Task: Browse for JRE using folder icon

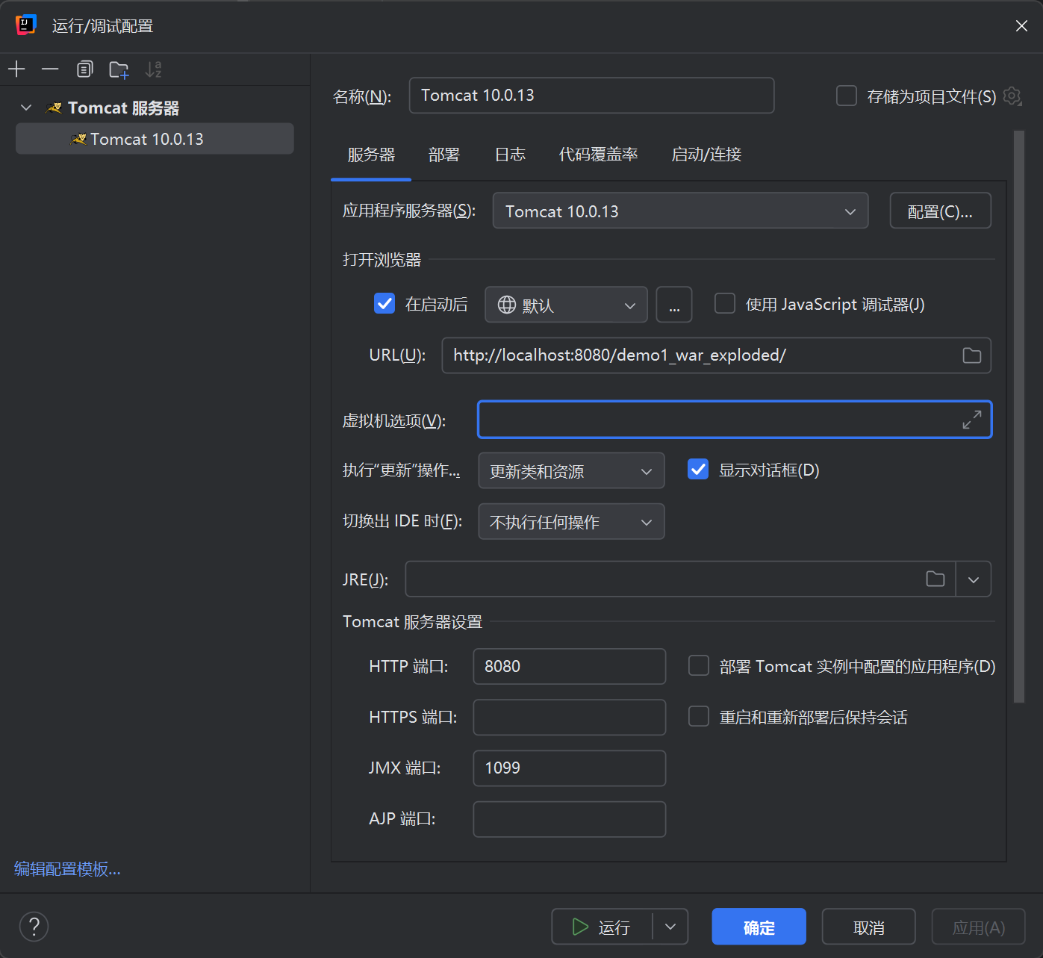Action: coord(935,579)
